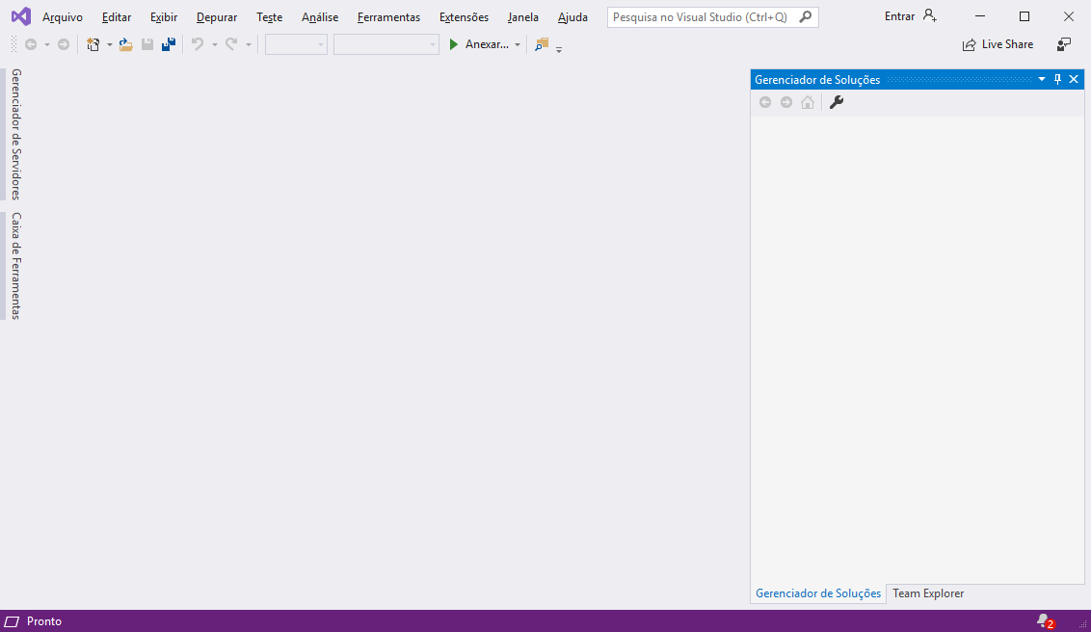Open the Ferramentas menu
This screenshot has width=1091, height=632.
[x=389, y=16]
